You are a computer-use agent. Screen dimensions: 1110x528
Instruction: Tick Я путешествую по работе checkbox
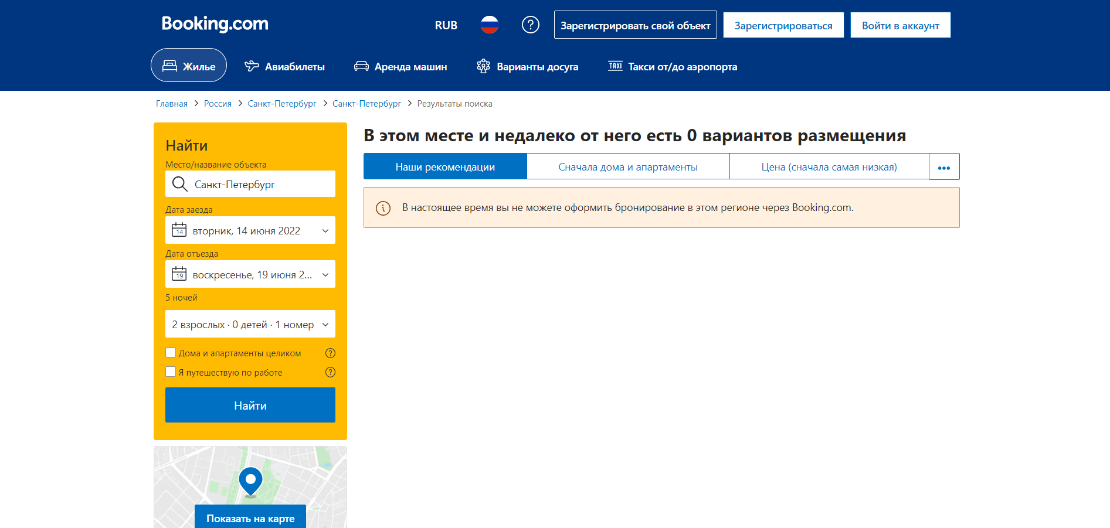click(171, 372)
